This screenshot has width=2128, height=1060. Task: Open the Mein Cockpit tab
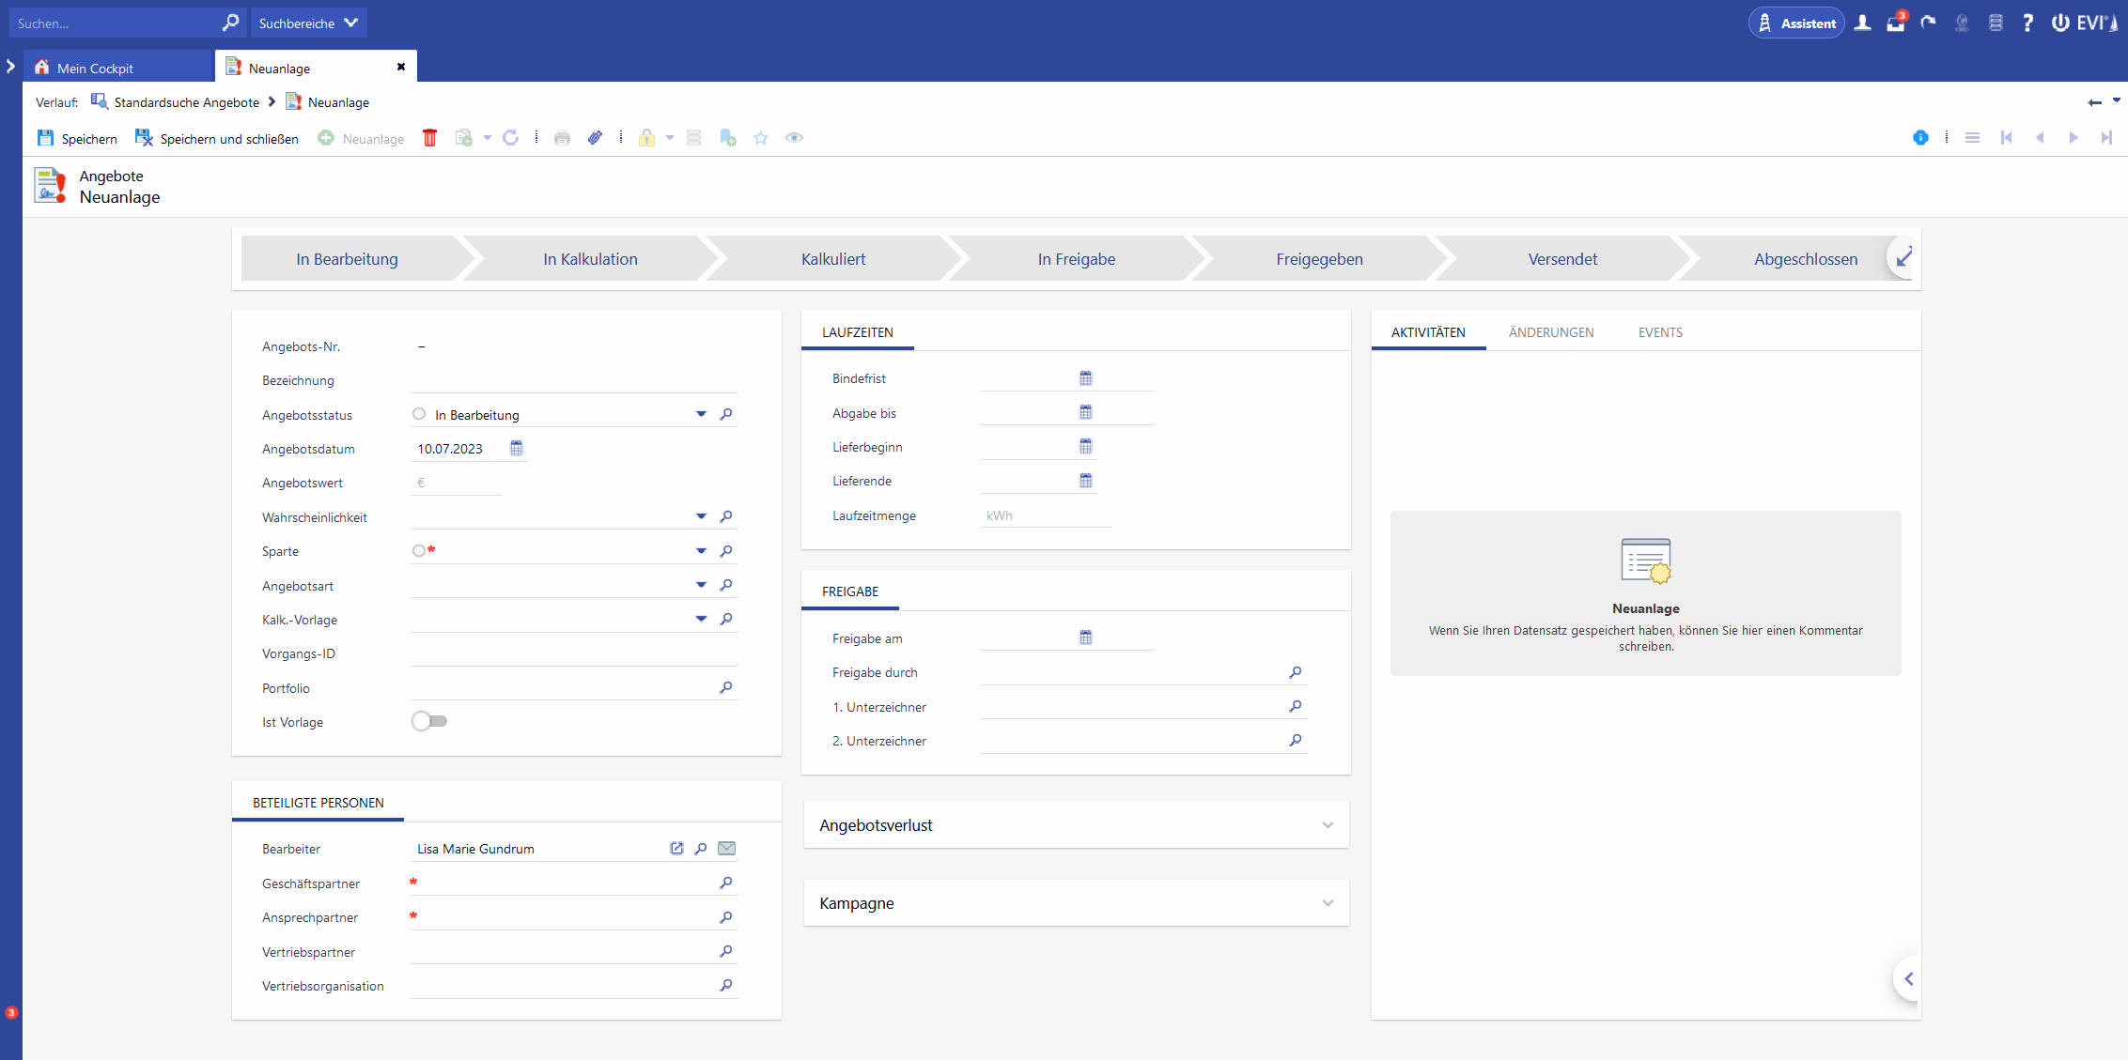[95, 68]
